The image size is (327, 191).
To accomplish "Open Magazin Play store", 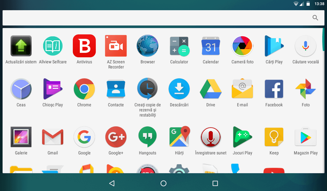I will [x=306, y=137].
